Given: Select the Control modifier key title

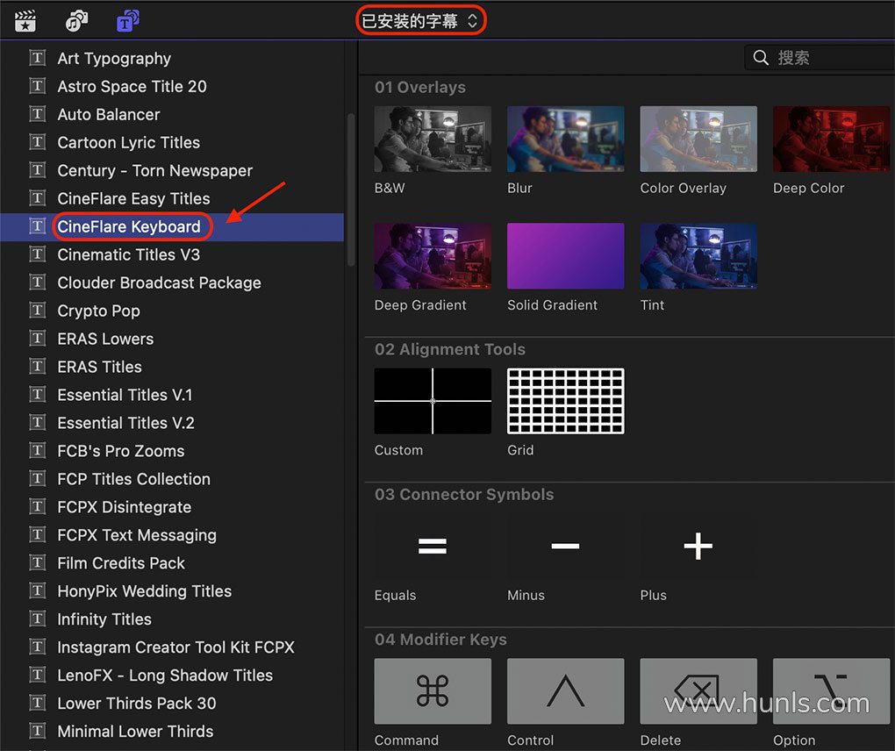Looking at the screenshot, I should [565, 693].
